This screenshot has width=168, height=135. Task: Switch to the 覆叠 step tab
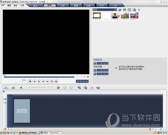(x=76, y=5)
